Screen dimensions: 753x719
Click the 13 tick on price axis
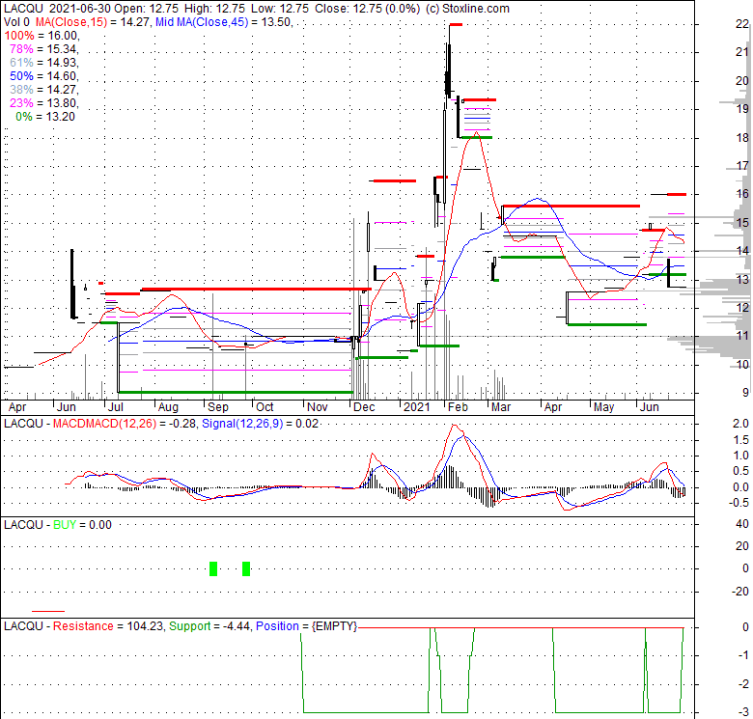pos(742,279)
